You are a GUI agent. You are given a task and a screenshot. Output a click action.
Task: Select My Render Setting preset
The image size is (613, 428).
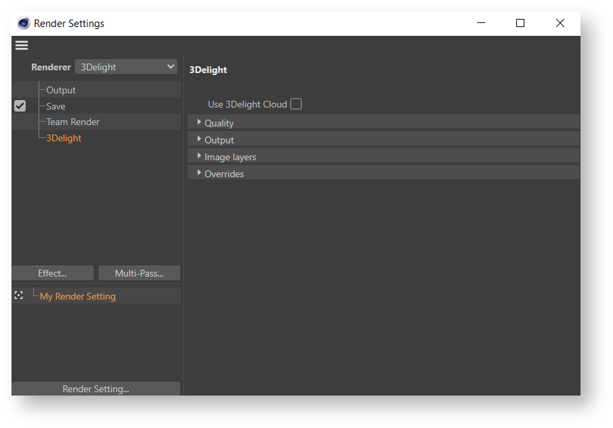pos(78,296)
